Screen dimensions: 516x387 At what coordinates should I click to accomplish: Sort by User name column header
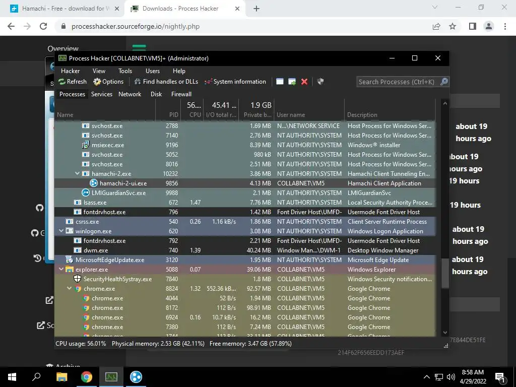pos(309,115)
